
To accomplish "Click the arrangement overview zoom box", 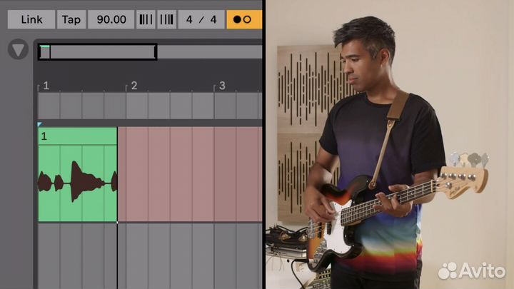I will pyautogui.click(x=97, y=52).
